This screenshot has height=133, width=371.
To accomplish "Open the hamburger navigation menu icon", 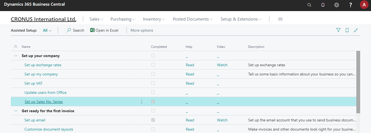I will tap(281, 19).
